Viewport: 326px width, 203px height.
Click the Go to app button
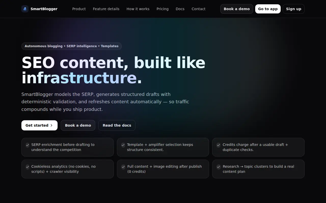click(268, 9)
